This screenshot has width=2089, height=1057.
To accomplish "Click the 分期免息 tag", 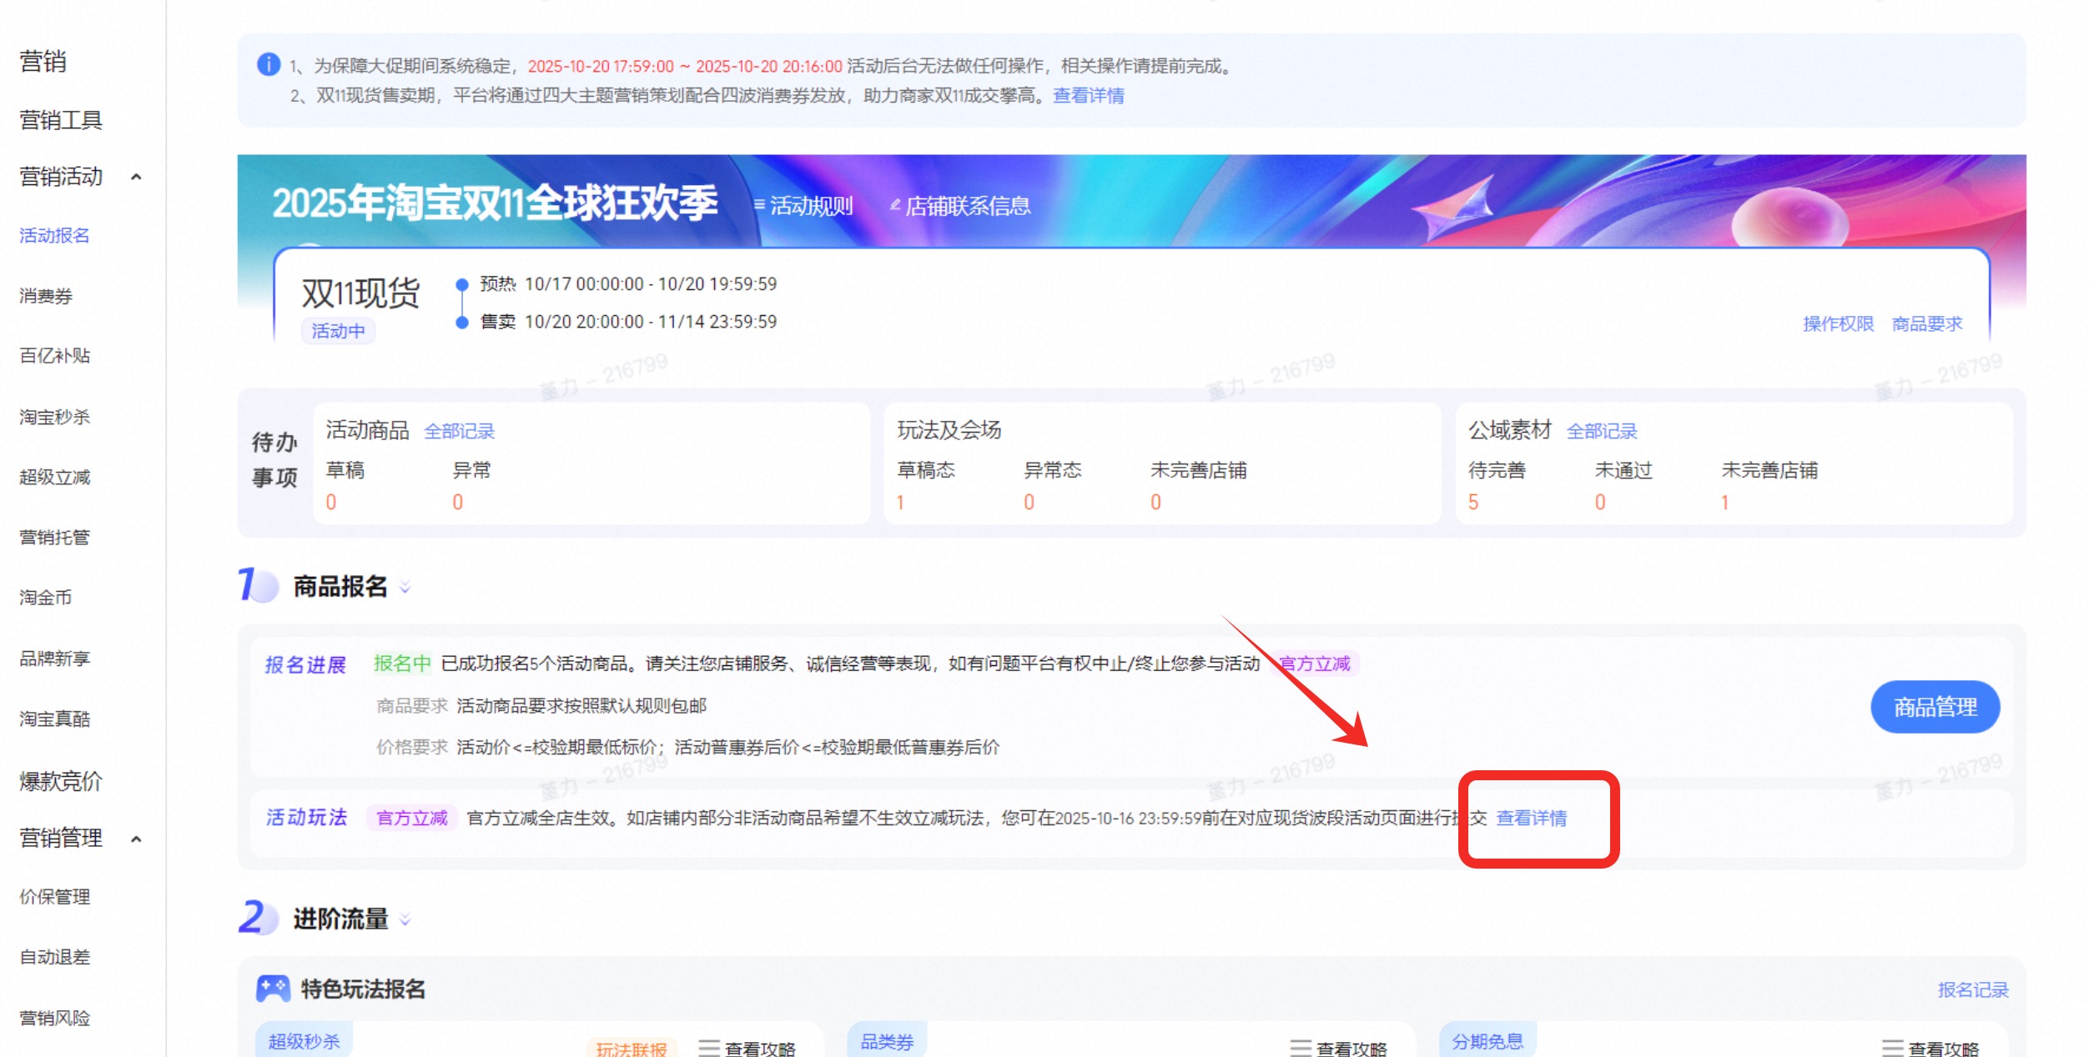I will (1487, 1041).
